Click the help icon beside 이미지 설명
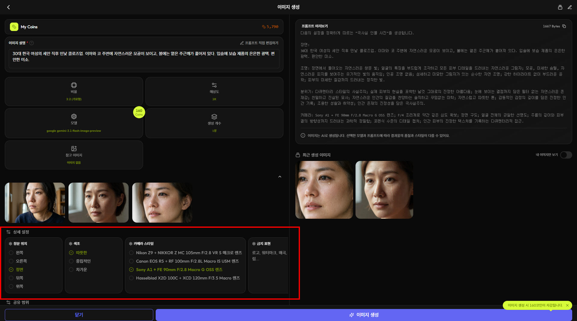The width and height of the screenshot is (577, 321). pos(32,43)
